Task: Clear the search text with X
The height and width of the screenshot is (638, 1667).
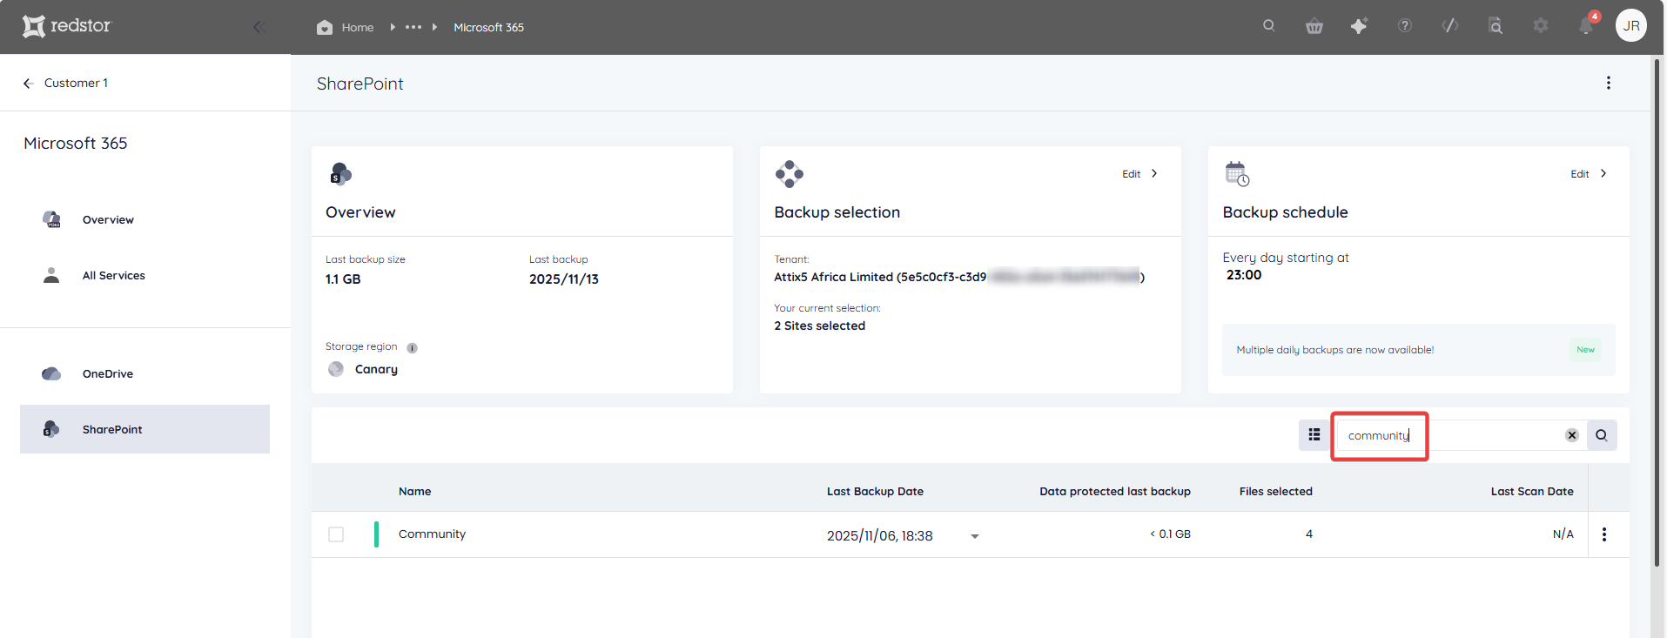Action: pos(1572,435)
